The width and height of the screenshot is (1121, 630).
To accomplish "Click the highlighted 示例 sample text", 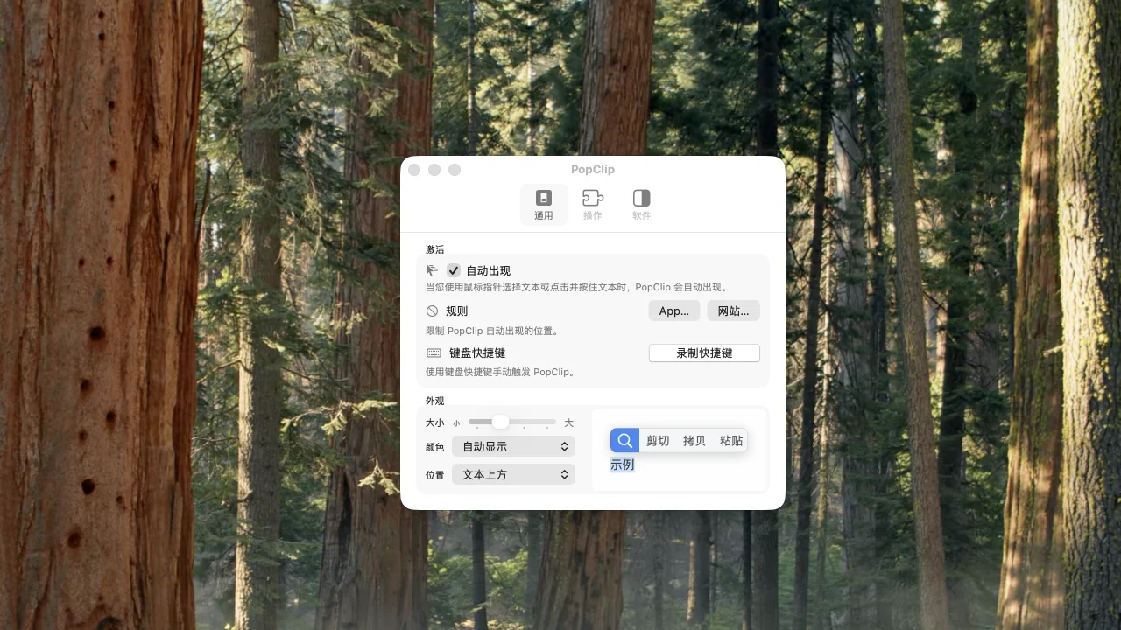I will [x=622, y=465].
